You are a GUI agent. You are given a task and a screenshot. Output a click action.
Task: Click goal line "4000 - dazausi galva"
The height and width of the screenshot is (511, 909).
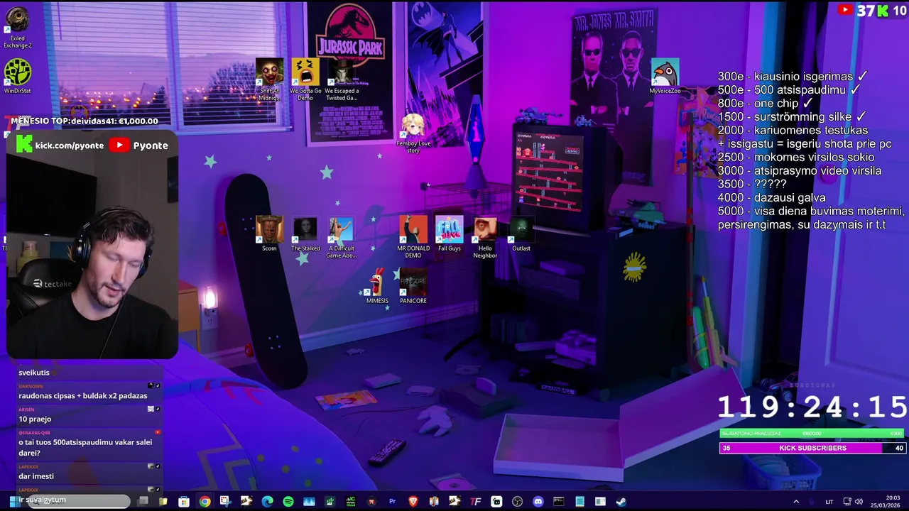[x=771, y=198]
